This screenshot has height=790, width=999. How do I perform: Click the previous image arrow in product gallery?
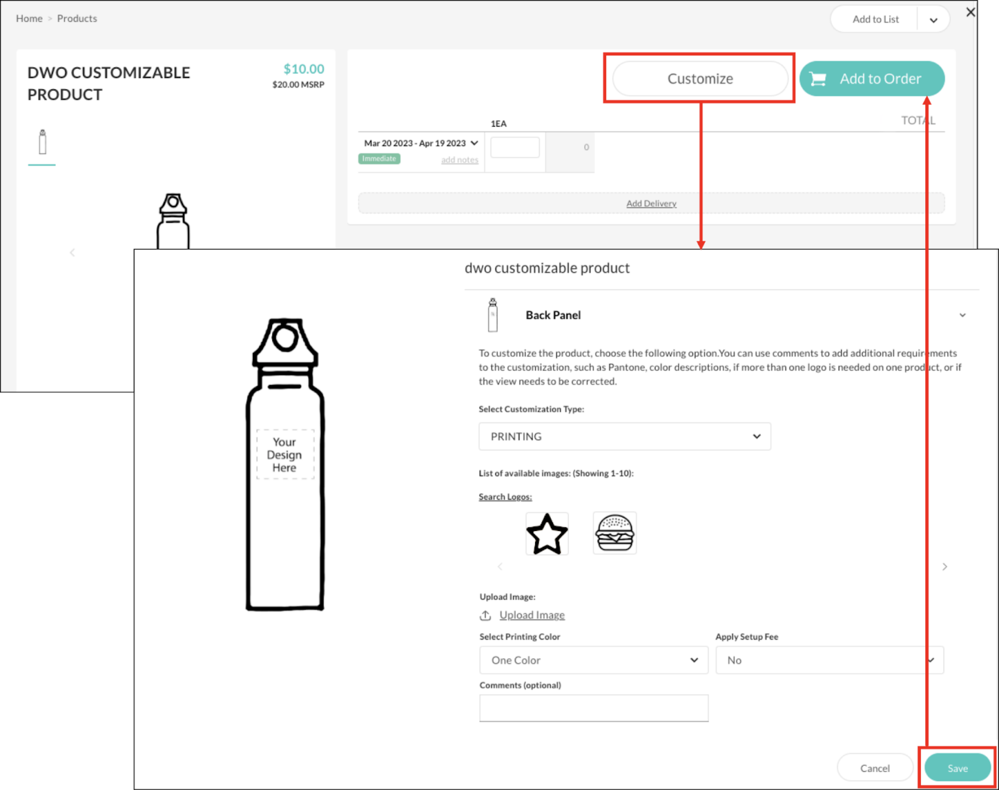[72, 252]
